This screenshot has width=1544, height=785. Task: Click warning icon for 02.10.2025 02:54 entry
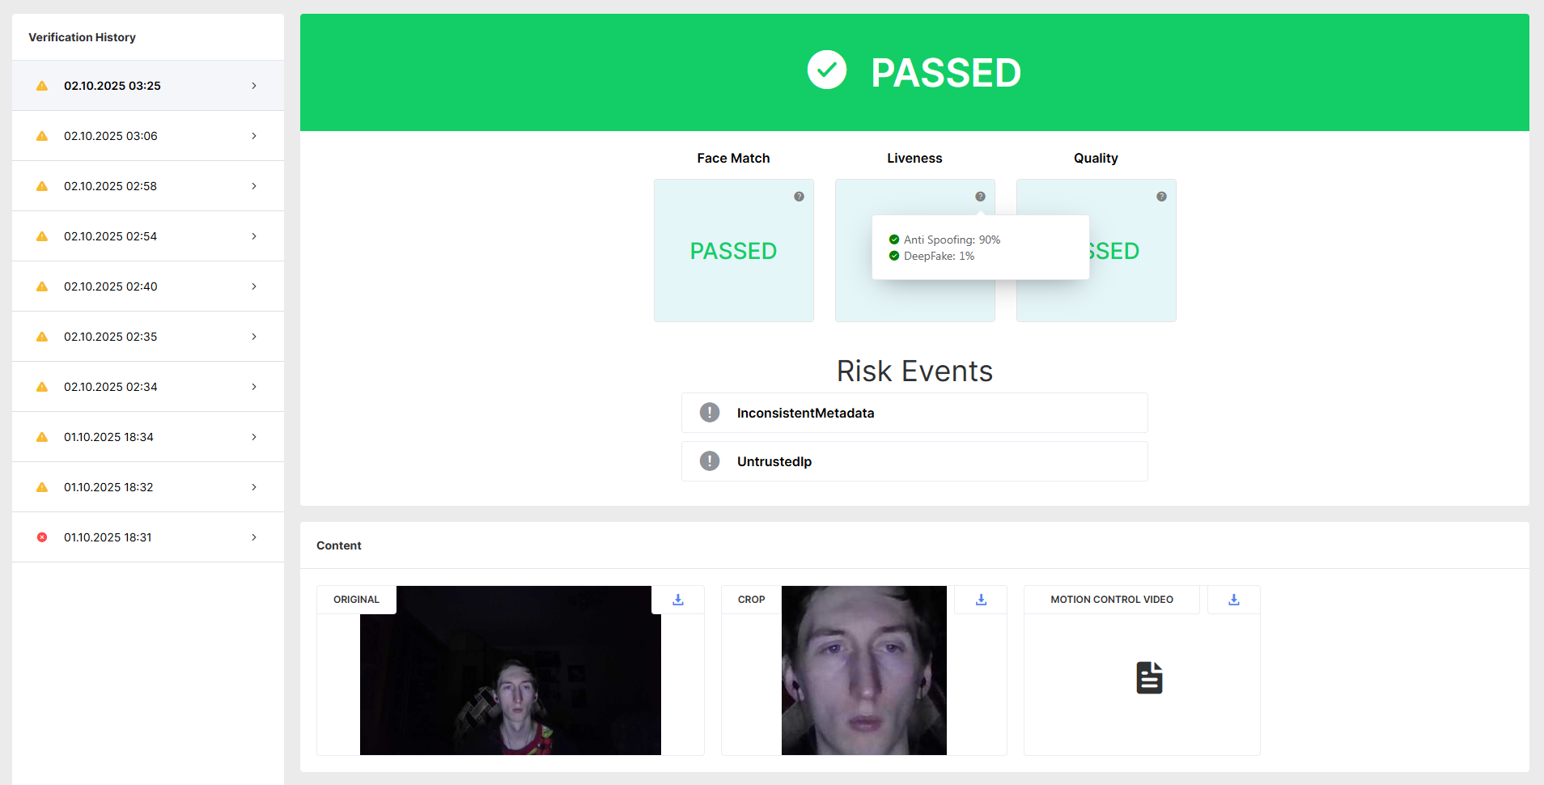[42, 236]
